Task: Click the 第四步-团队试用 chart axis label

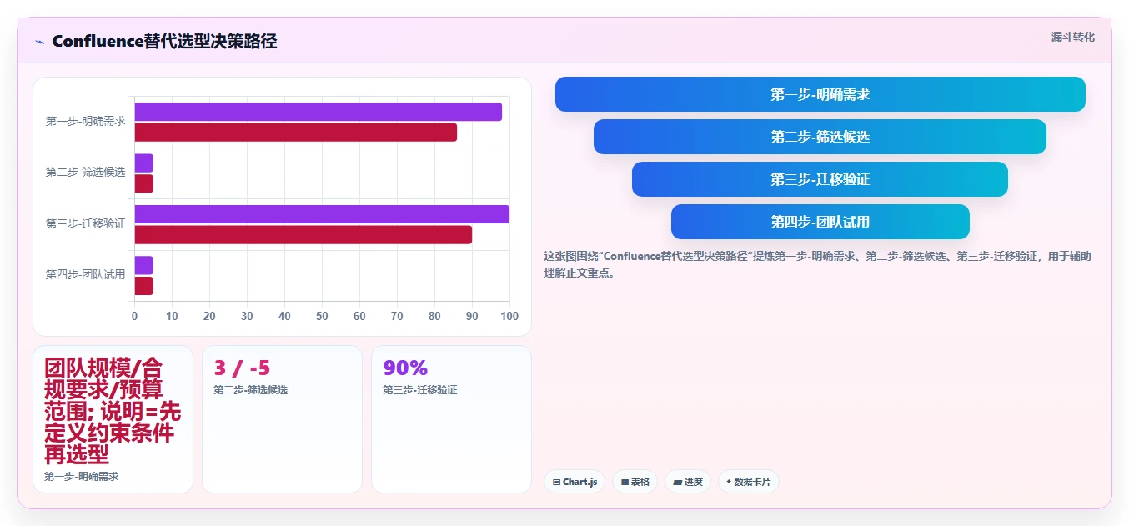Action: pos(85,275)
